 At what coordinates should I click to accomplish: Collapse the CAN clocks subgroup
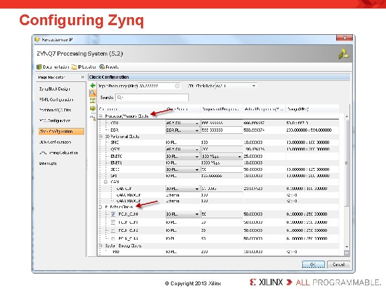pyautogui.click(x=106, y=182)
